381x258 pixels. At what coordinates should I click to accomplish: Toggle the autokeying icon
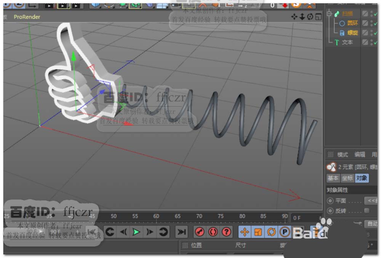213,232
